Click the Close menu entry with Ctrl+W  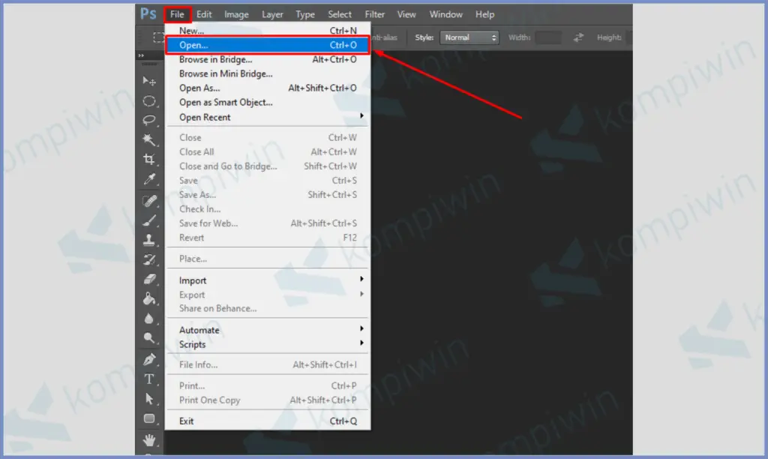[268, 138]
